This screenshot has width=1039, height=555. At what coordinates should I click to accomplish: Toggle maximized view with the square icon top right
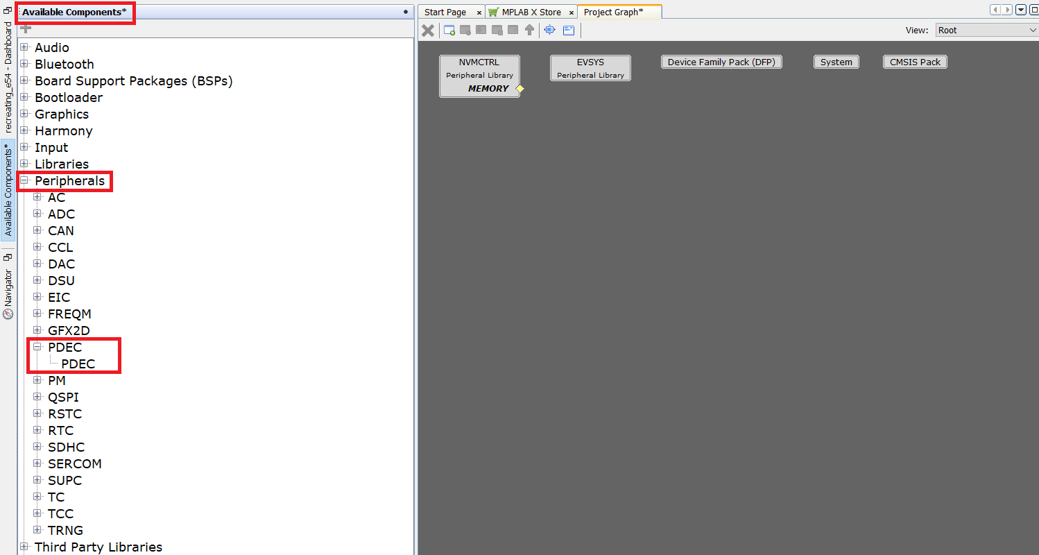click(x=1033, y=10)
